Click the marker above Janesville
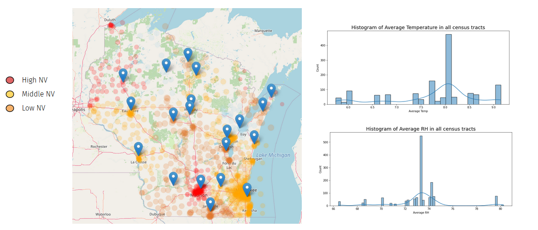This screenshot has height=230, width=538. pos(210,204)
